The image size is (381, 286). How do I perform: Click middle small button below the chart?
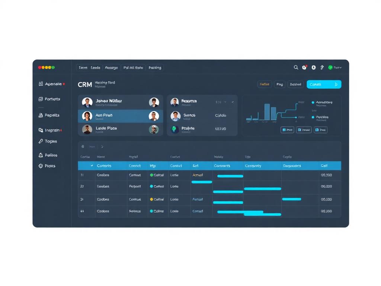tap(304, 130)
